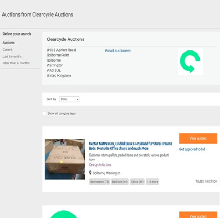Open the Sort by Date dropdown
The height and width of the screenshot is (218, 220).
coord(69,99)
